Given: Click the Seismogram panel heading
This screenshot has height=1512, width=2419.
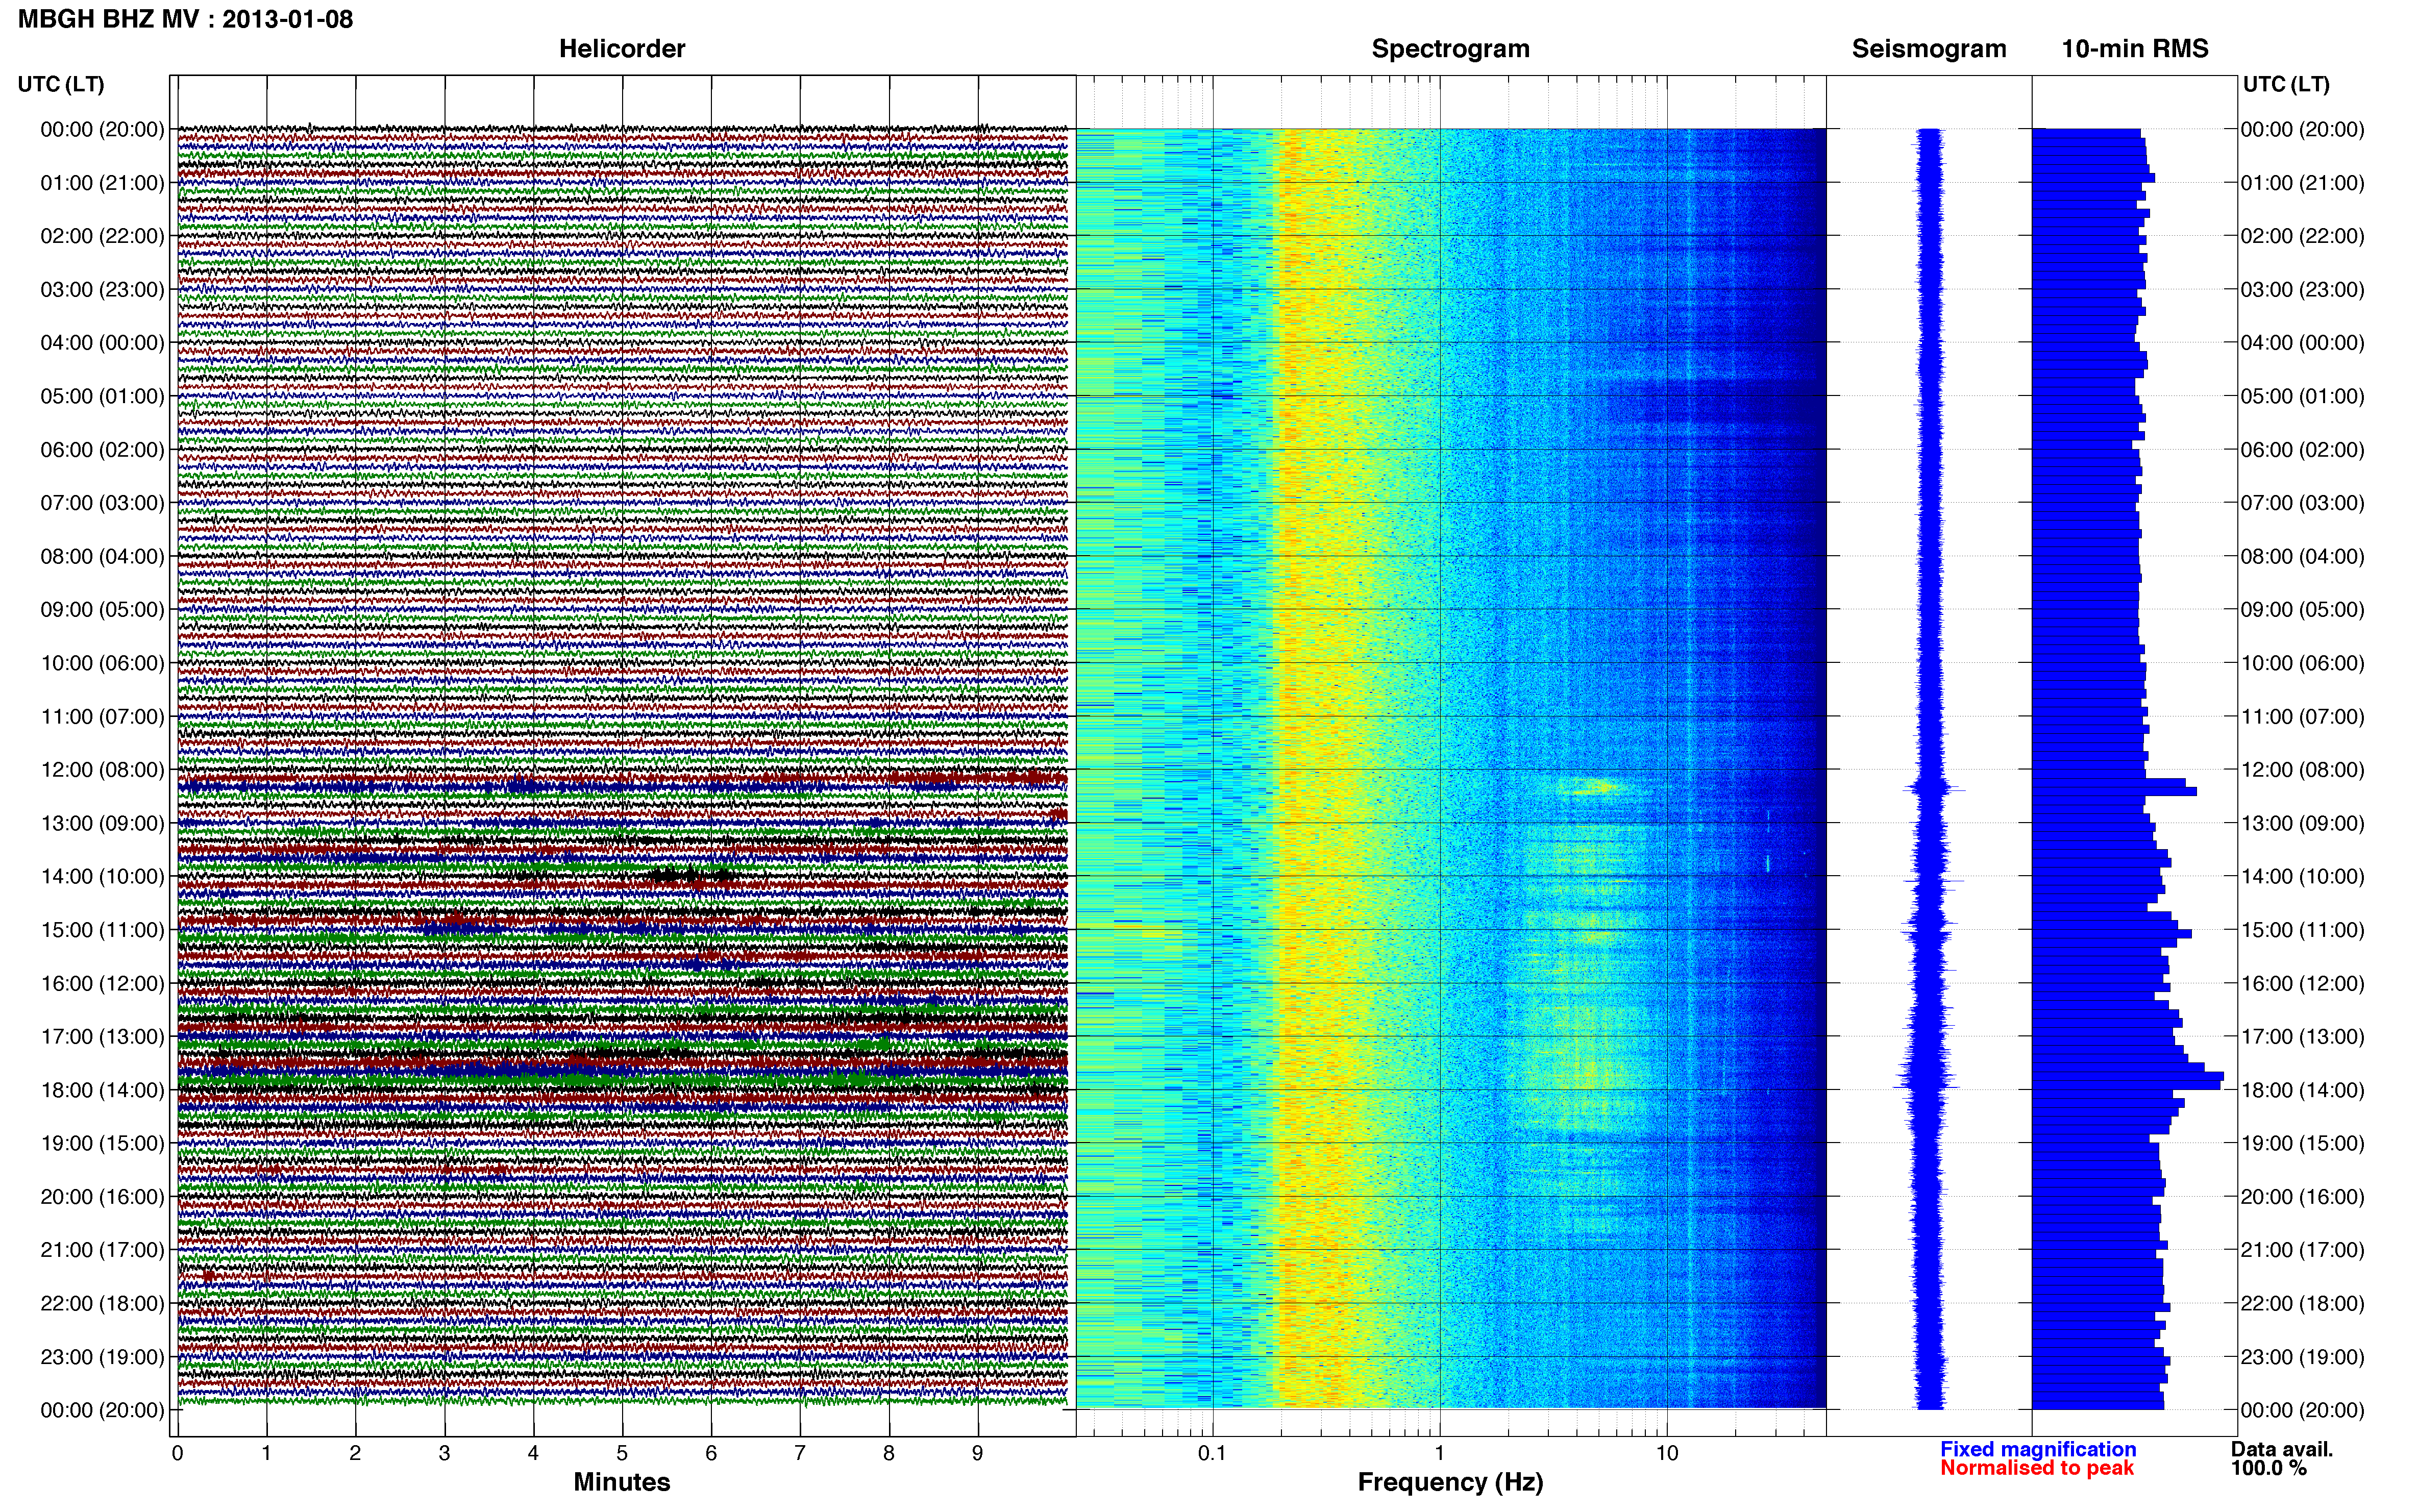Looking at the screenshot, I should pos(1929,49).
